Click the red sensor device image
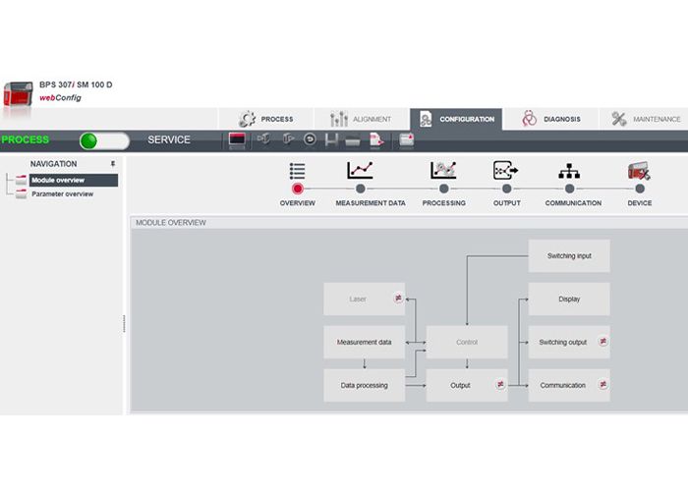 tap(18, 94)
